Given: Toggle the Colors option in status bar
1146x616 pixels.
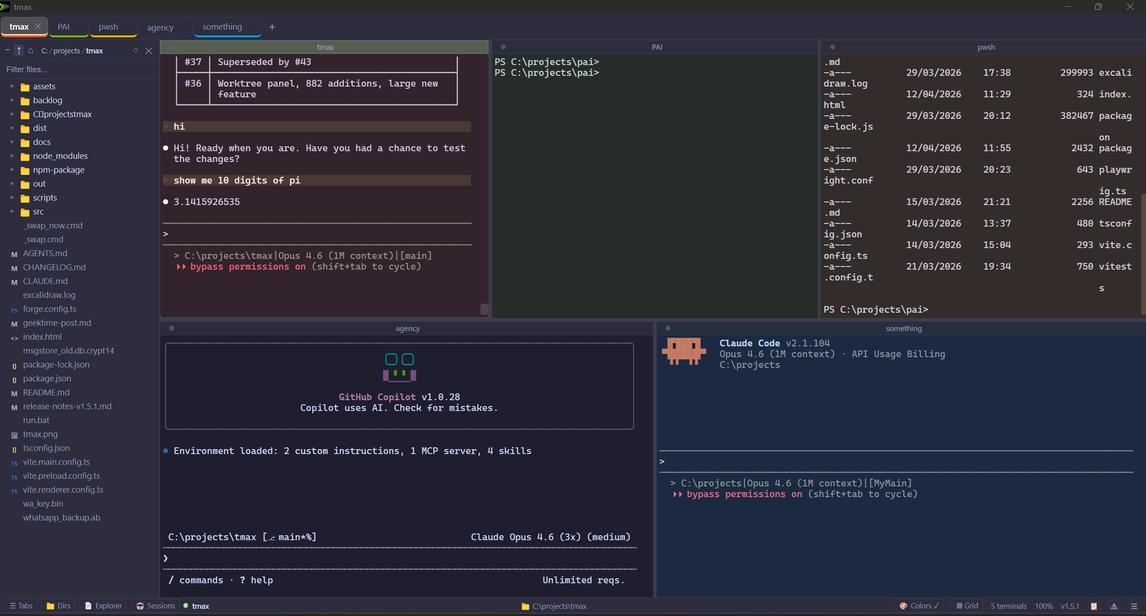Looking at the screenshot, I should [x=919, y=606].
